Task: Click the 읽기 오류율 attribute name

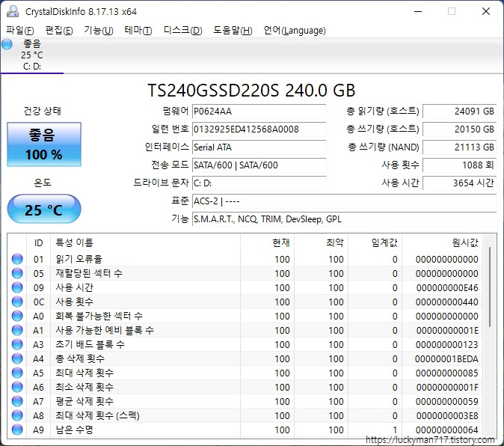Action: tap(79, 259)
